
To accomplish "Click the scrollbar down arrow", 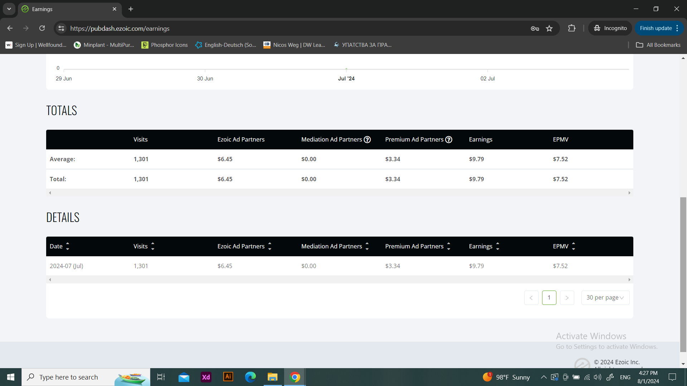I will tap(683, 364).
